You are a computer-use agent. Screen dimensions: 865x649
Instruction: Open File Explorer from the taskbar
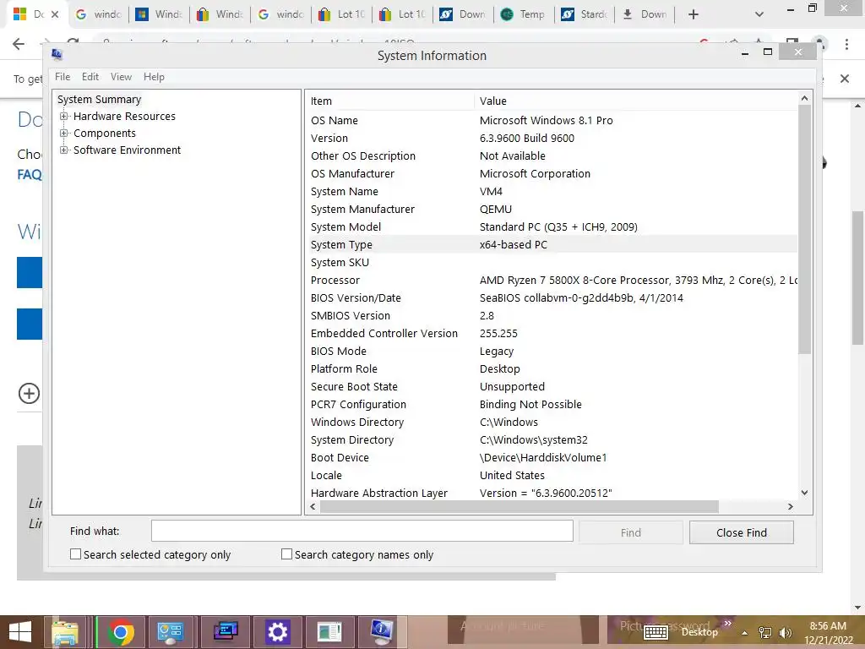pyautogui.click(x=64, y=632)
